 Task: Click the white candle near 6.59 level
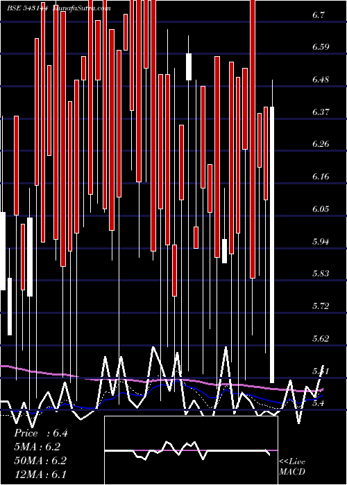tap(189, 67)
